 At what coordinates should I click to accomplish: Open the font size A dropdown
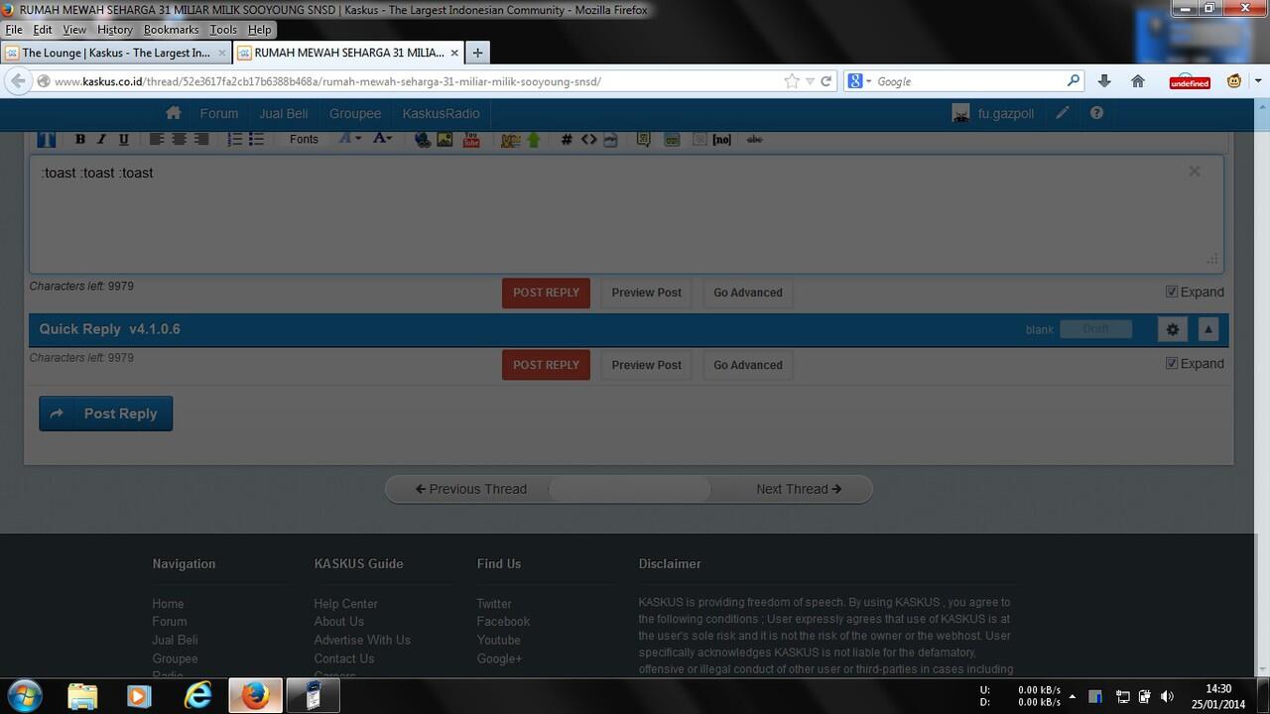[x=351, y=140]
